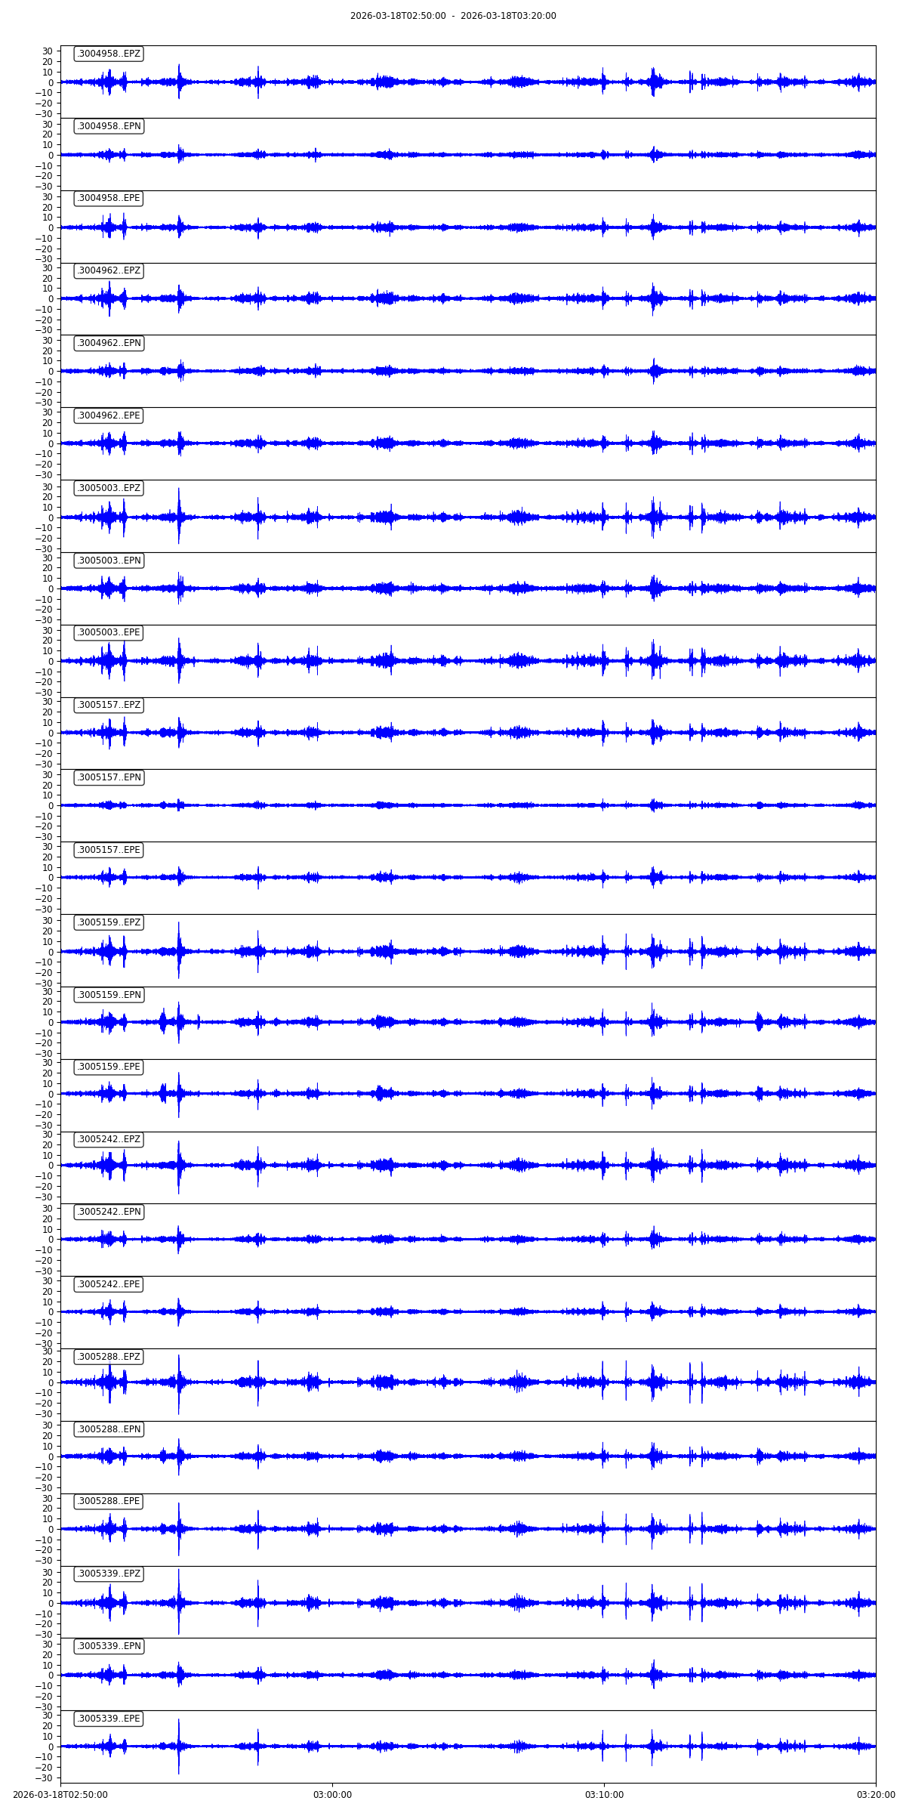Click the .3005242..EPZ trace label
The image size is (906, 1813).
(109, 1139)
